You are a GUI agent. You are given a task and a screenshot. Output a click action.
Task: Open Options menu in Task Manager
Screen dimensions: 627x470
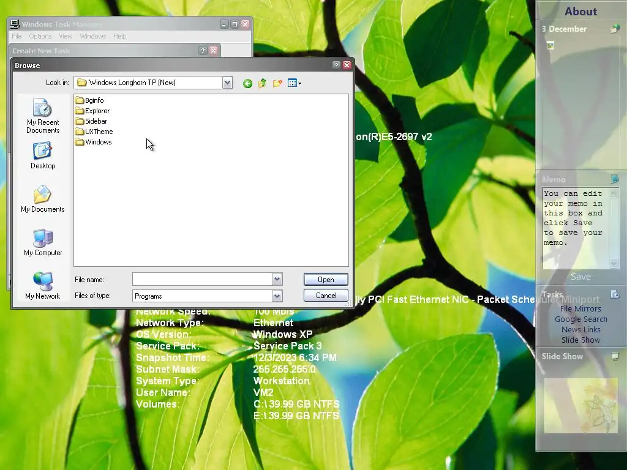click(40, 36)
